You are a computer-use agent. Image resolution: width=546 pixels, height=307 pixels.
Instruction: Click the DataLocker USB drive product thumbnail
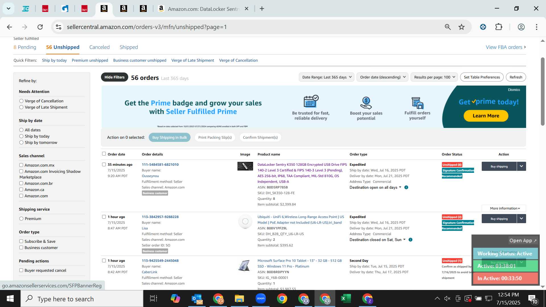(x=245, y=166)
